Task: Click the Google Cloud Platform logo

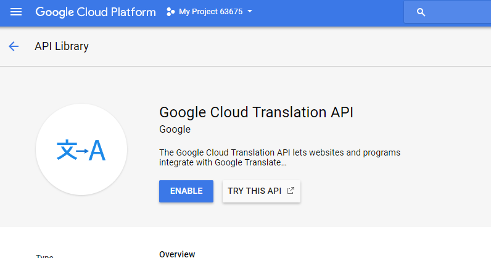Action: [95, 12]
